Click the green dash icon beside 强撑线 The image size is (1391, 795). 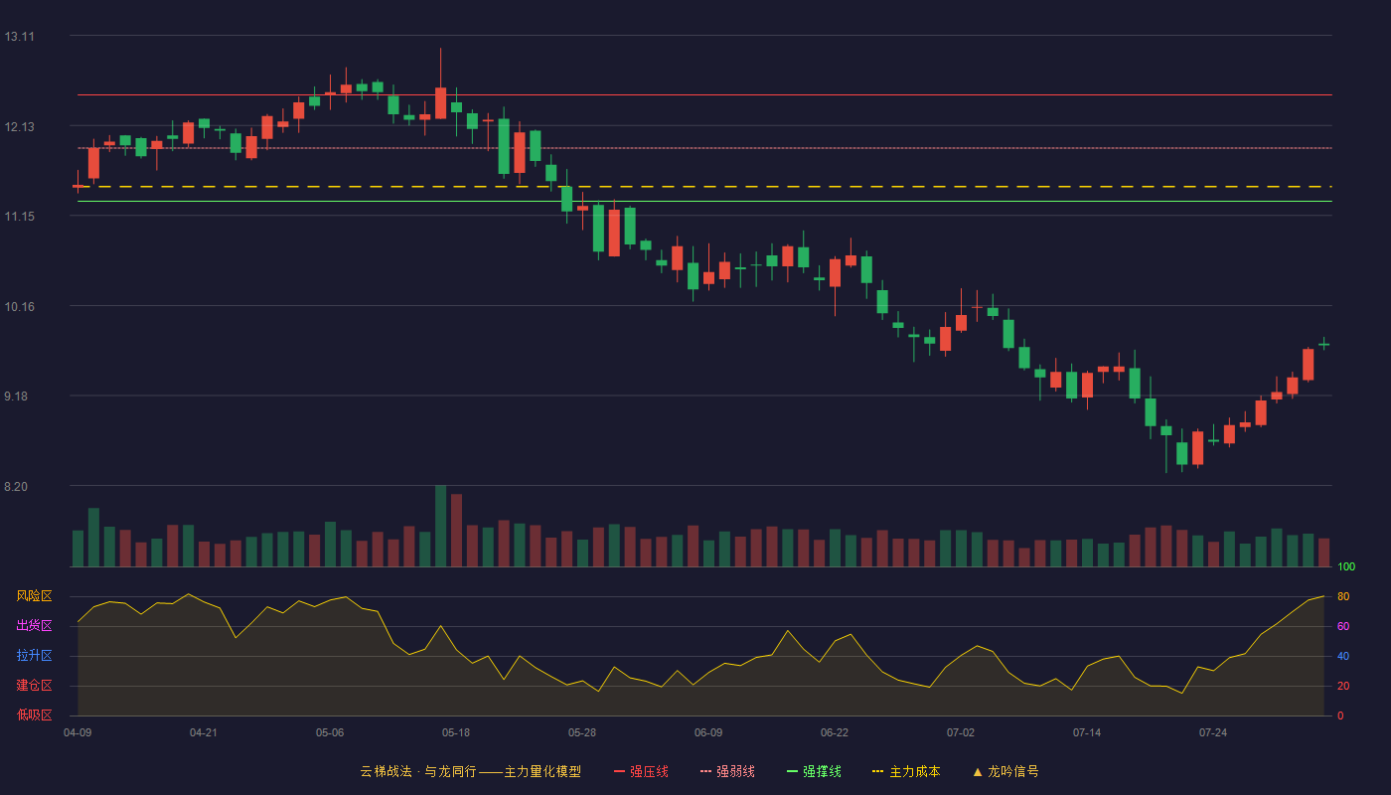pyautogui.click(x=792, y=771)
